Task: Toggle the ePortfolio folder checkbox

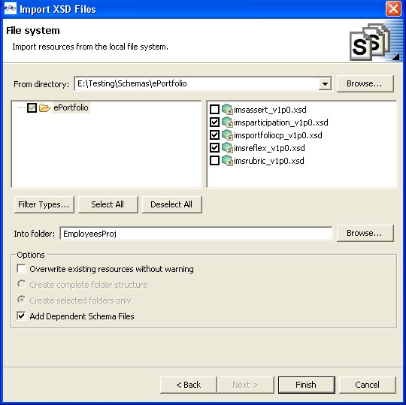Action: click(x=32, y=107)
